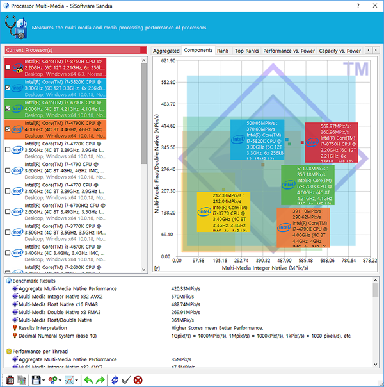Select the red i7-8750H chart label box
Screen dimensions: 384x387
pyautogui.click(x=332, y=142)
